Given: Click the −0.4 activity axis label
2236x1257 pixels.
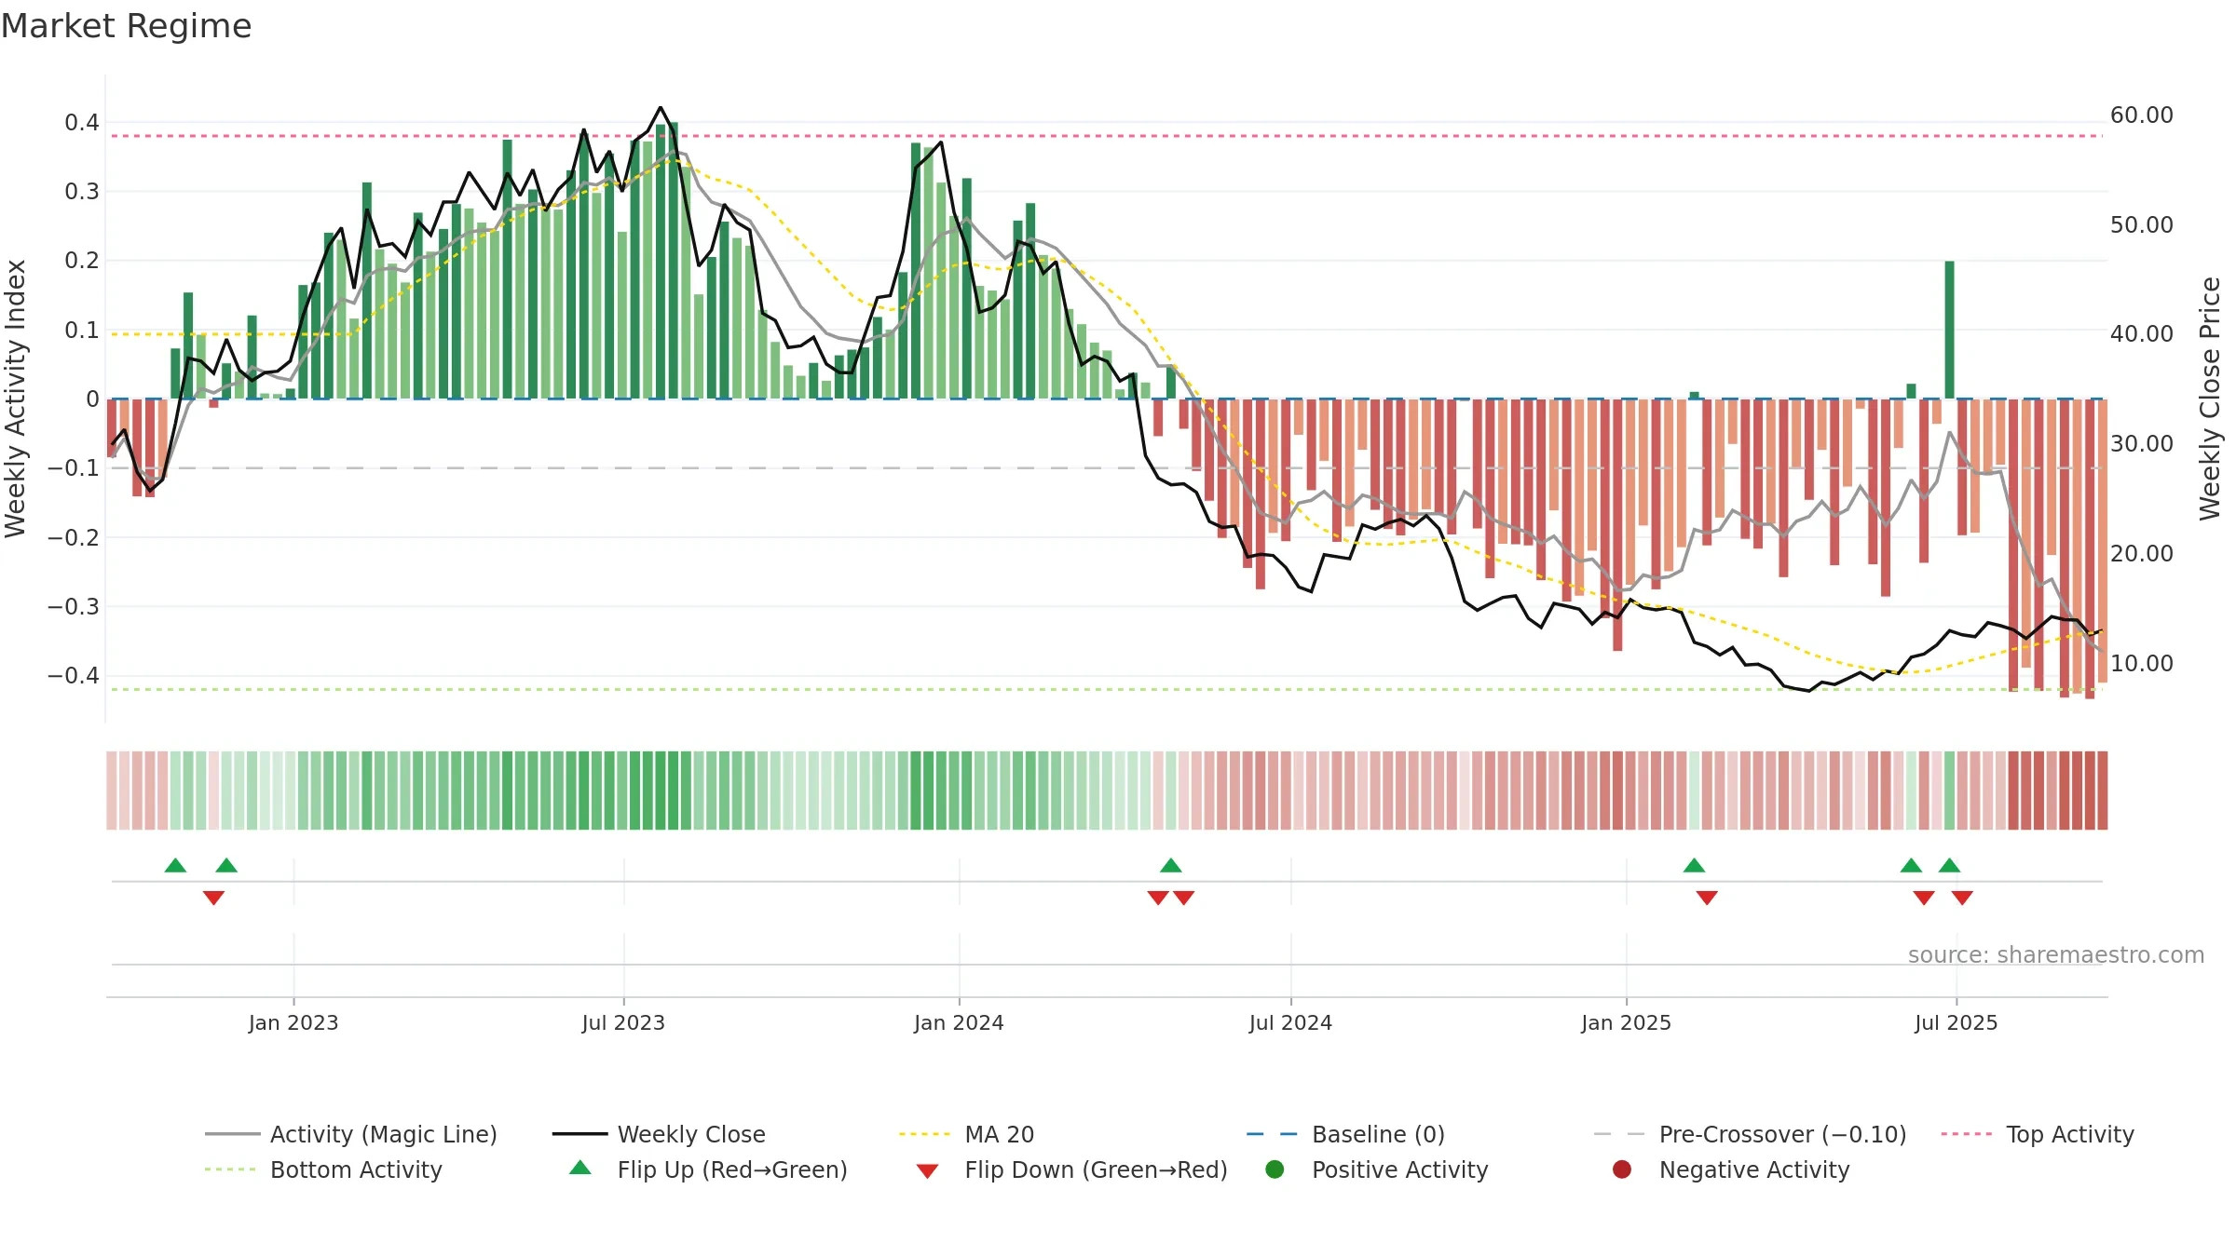Looking at the screenshot, I should (x=74, y=675).
